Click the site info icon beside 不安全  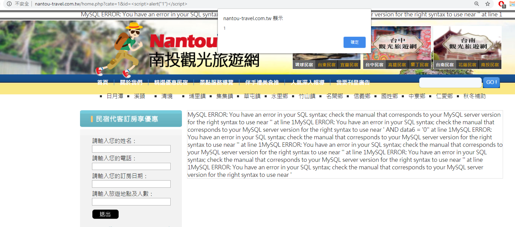(9, 4)
